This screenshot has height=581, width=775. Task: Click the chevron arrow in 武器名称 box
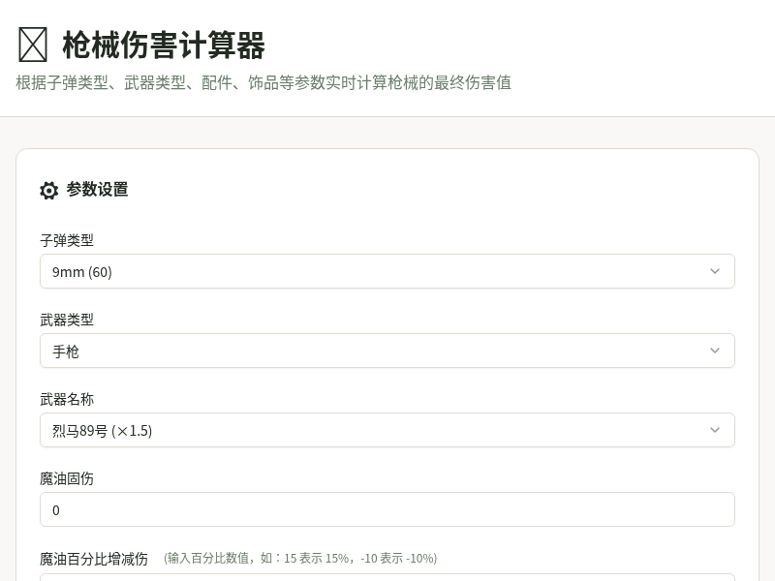(x=715, y=430)
